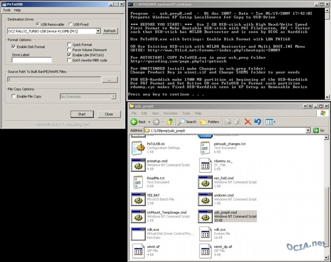
Task: Open the Favorites menu in Explorer
Action: pos(170,113)
